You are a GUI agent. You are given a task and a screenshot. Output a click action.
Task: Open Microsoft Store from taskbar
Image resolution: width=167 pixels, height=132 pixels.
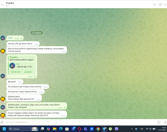(67, 129)
